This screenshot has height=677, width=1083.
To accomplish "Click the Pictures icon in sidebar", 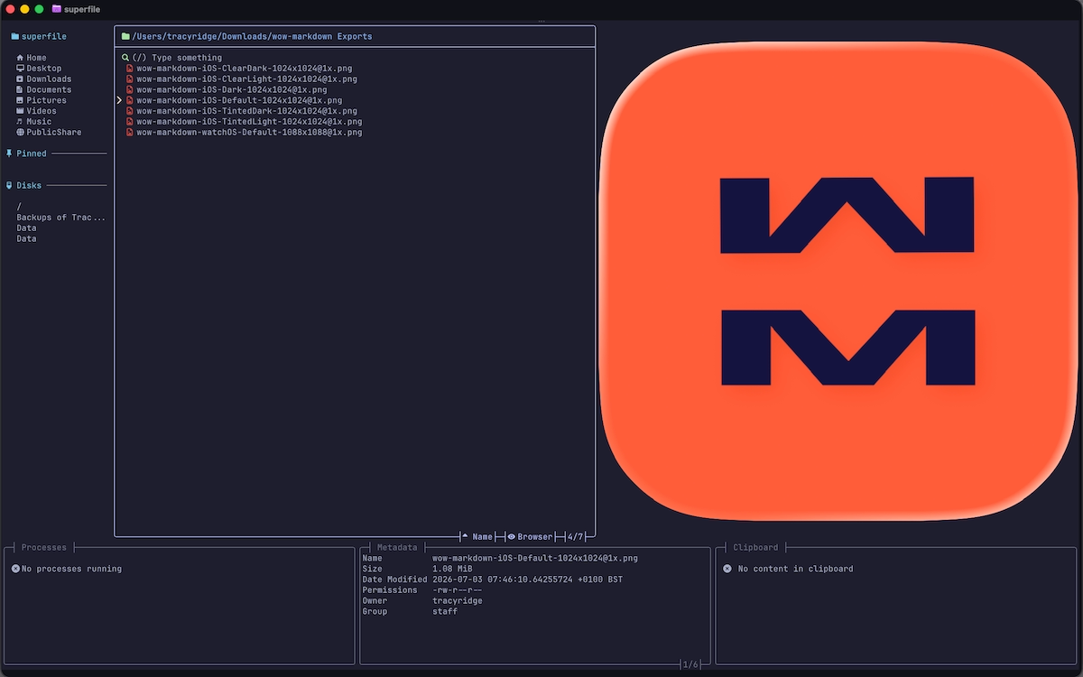I will click(20, 100).
